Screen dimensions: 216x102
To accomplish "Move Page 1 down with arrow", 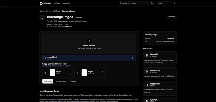I will (70, 74).
